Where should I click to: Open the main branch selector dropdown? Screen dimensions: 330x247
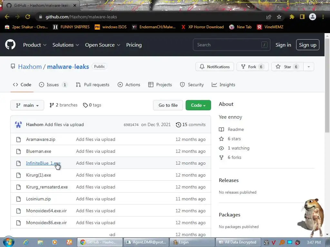pos(27,105)
